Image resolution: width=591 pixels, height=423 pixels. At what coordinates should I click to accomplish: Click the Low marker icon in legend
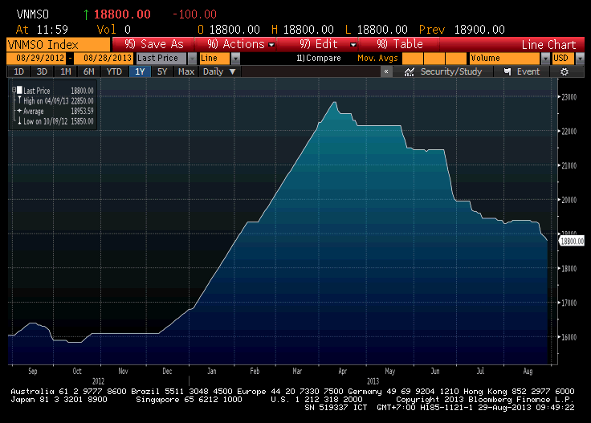(18, 121)
